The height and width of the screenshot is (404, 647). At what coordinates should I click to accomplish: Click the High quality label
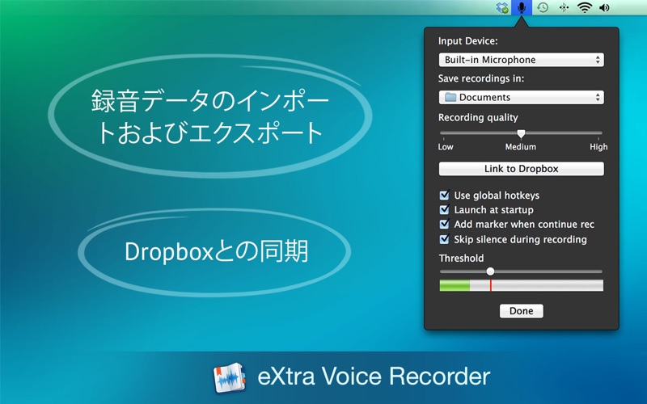coord(598,147)
